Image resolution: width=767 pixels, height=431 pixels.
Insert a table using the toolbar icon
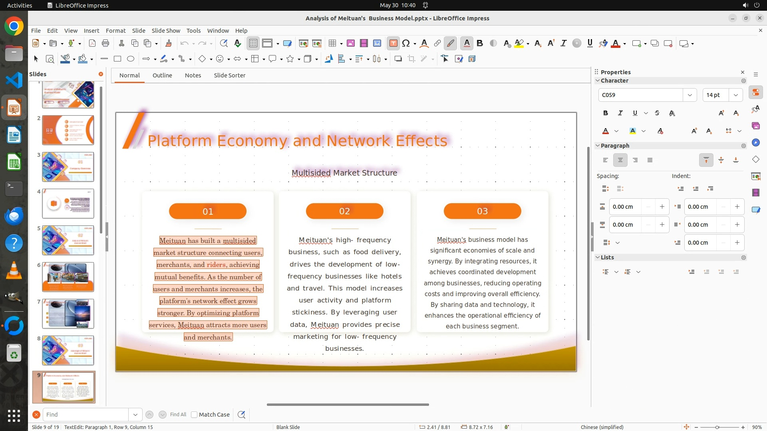click(332, 43)
